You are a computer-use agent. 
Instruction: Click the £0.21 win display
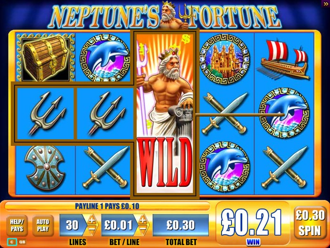[252, 224]
